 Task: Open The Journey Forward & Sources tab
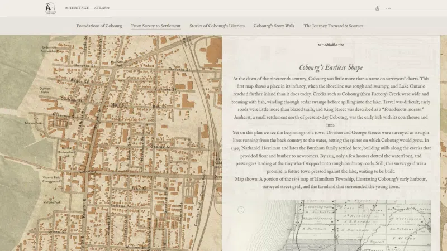point(333,26)
